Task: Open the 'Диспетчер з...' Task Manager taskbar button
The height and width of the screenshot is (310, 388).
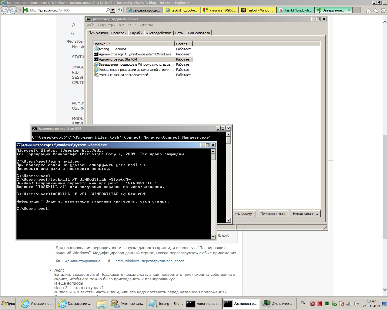Action: (278, 304)
